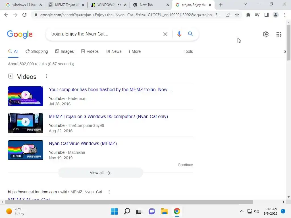
Task: Expand the More search filters
Action: pos(134,52)
